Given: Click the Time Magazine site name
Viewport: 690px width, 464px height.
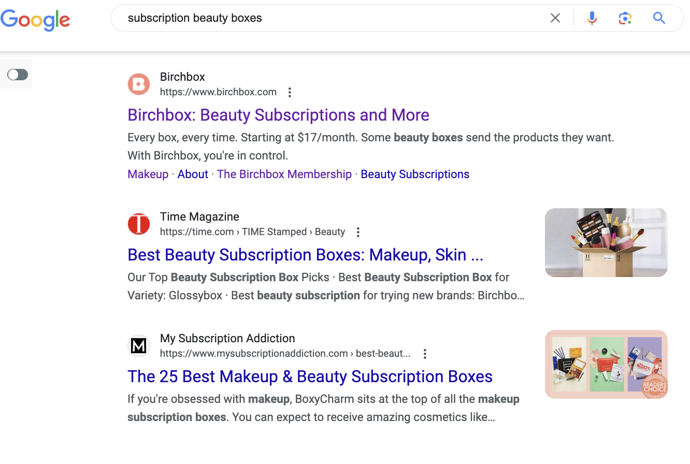Looking at the screenshot, I should coord(199,216).
